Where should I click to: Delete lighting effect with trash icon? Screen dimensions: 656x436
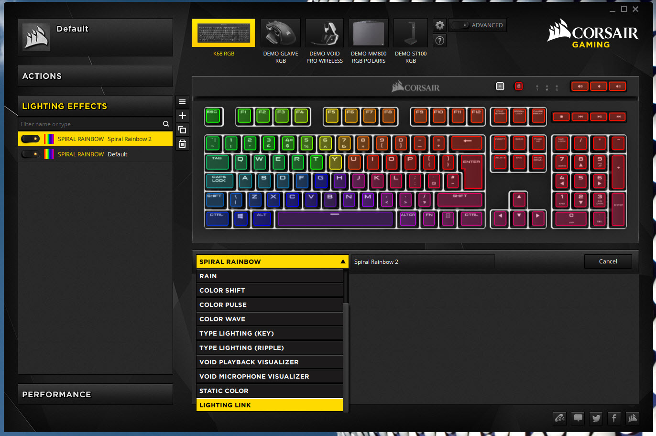182,143
